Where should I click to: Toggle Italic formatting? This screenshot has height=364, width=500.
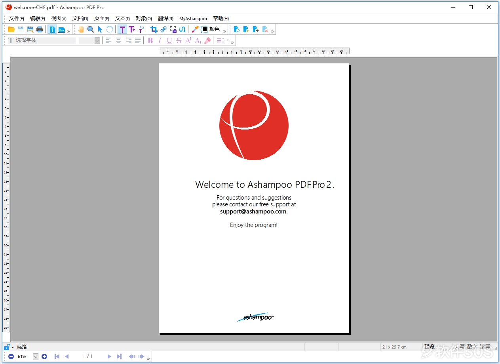(x=160, y=40)
